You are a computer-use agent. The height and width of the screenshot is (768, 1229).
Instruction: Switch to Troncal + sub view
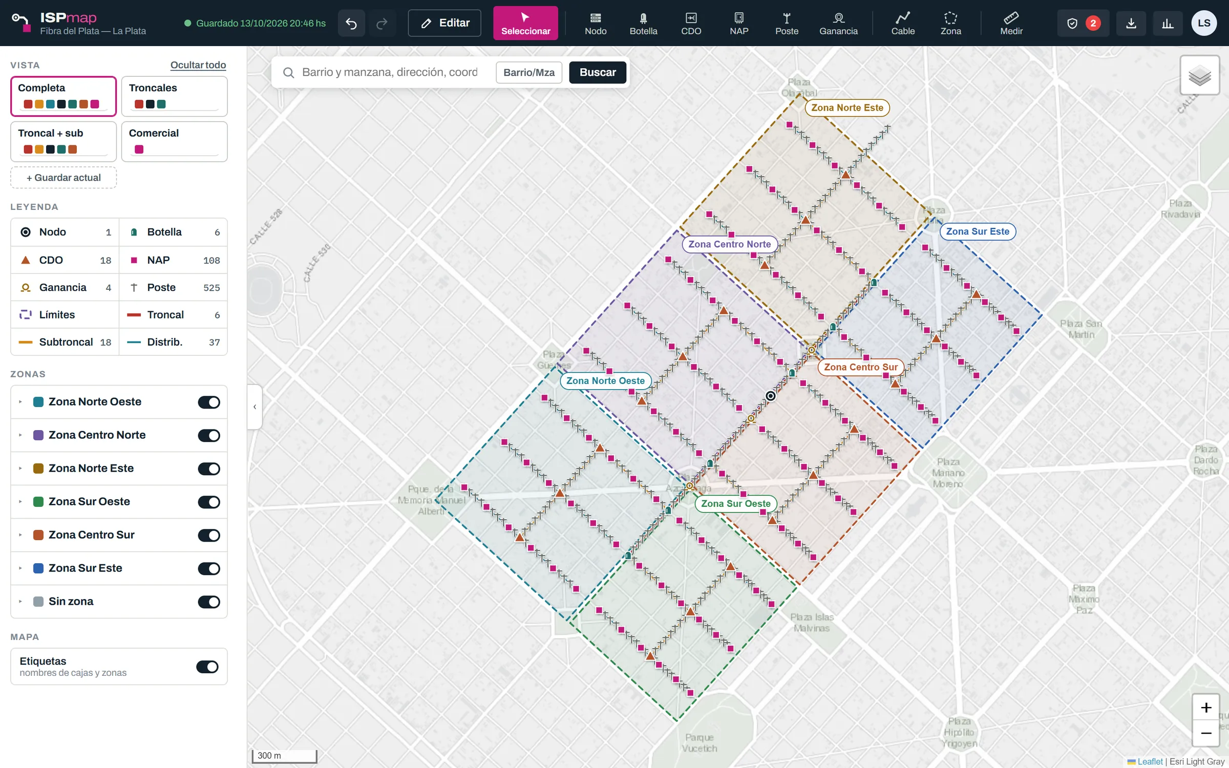[x=63, y=141]
